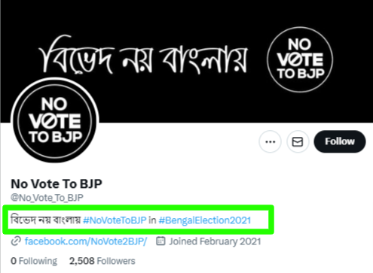
Task: Click the chain link icon beside Facebook URL
Action: coord(16,241)
